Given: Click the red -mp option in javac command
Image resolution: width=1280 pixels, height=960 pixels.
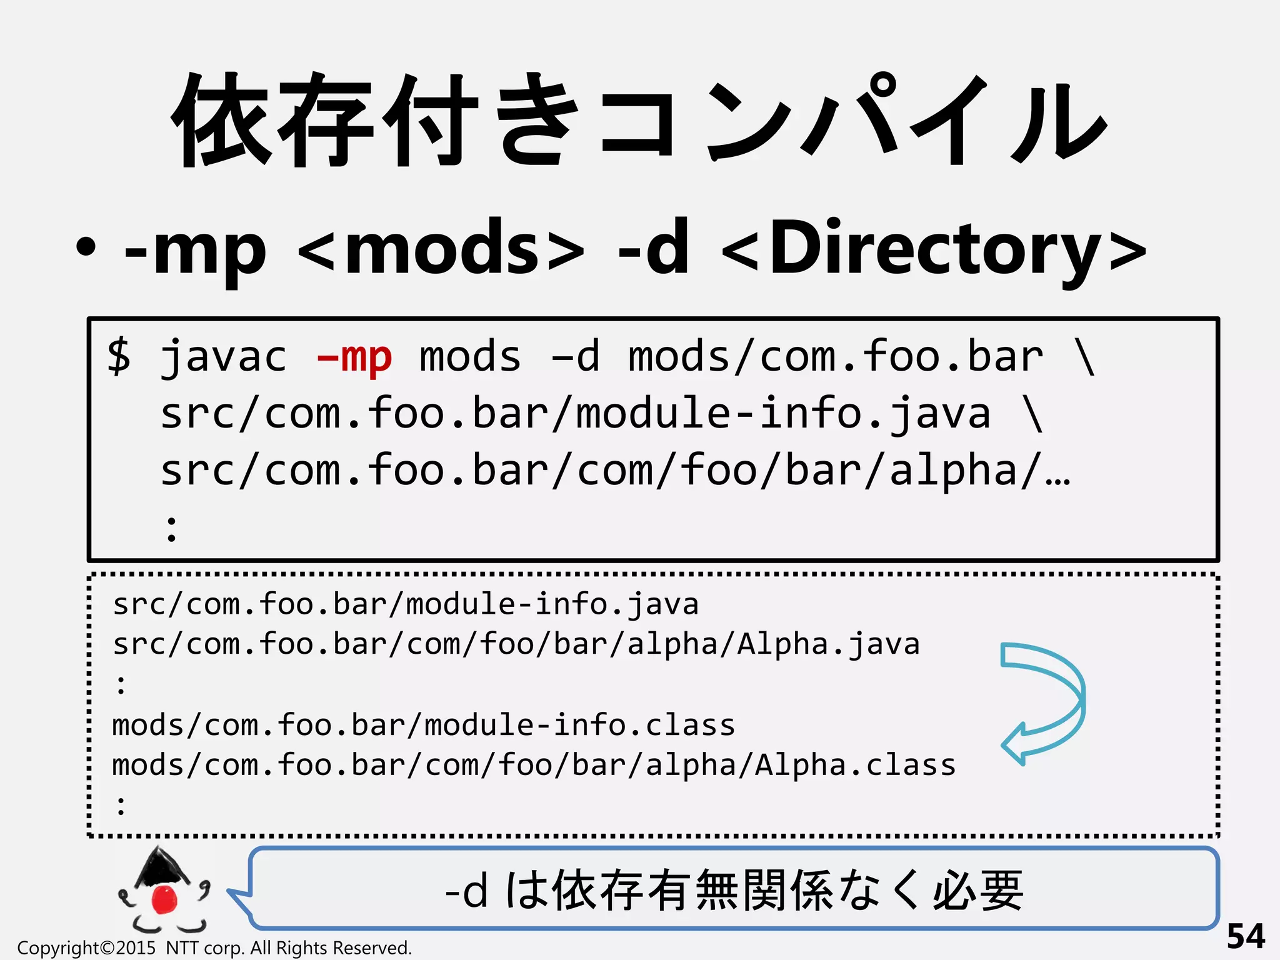Looking at the screenshot, I should [x=354, y=357].
